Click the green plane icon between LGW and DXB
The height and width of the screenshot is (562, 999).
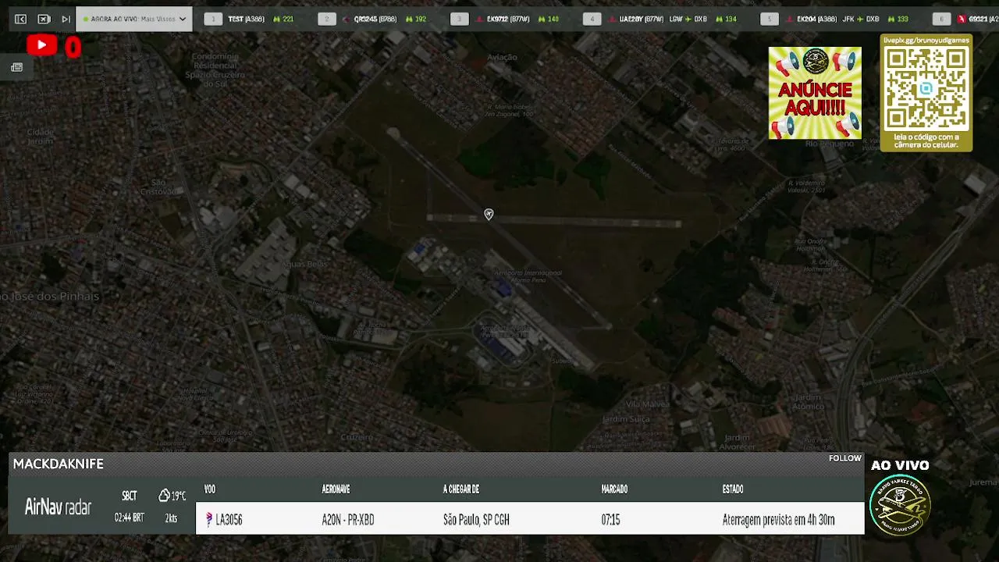[689, 19]
